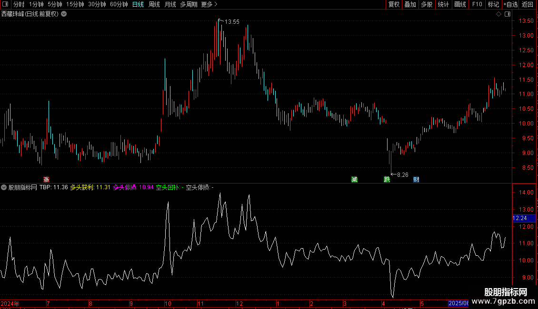Select the 日线 daily chart tab

138,4
